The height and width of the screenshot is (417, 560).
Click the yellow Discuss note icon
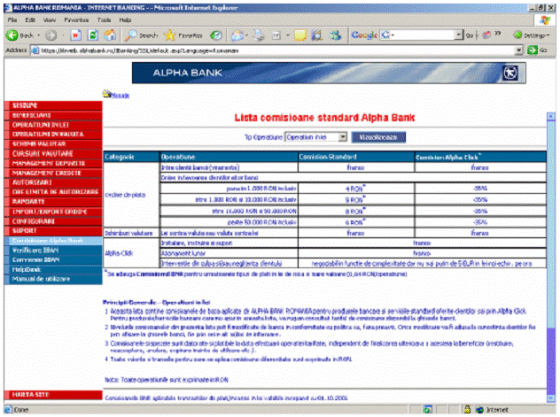coord(300,35)
